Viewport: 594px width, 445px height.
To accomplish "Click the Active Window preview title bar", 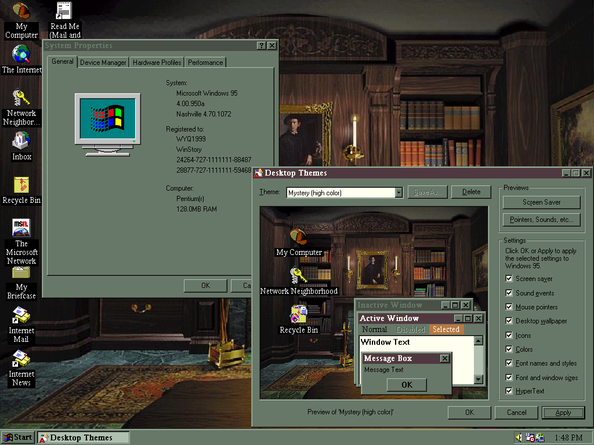I will (421, 318).
